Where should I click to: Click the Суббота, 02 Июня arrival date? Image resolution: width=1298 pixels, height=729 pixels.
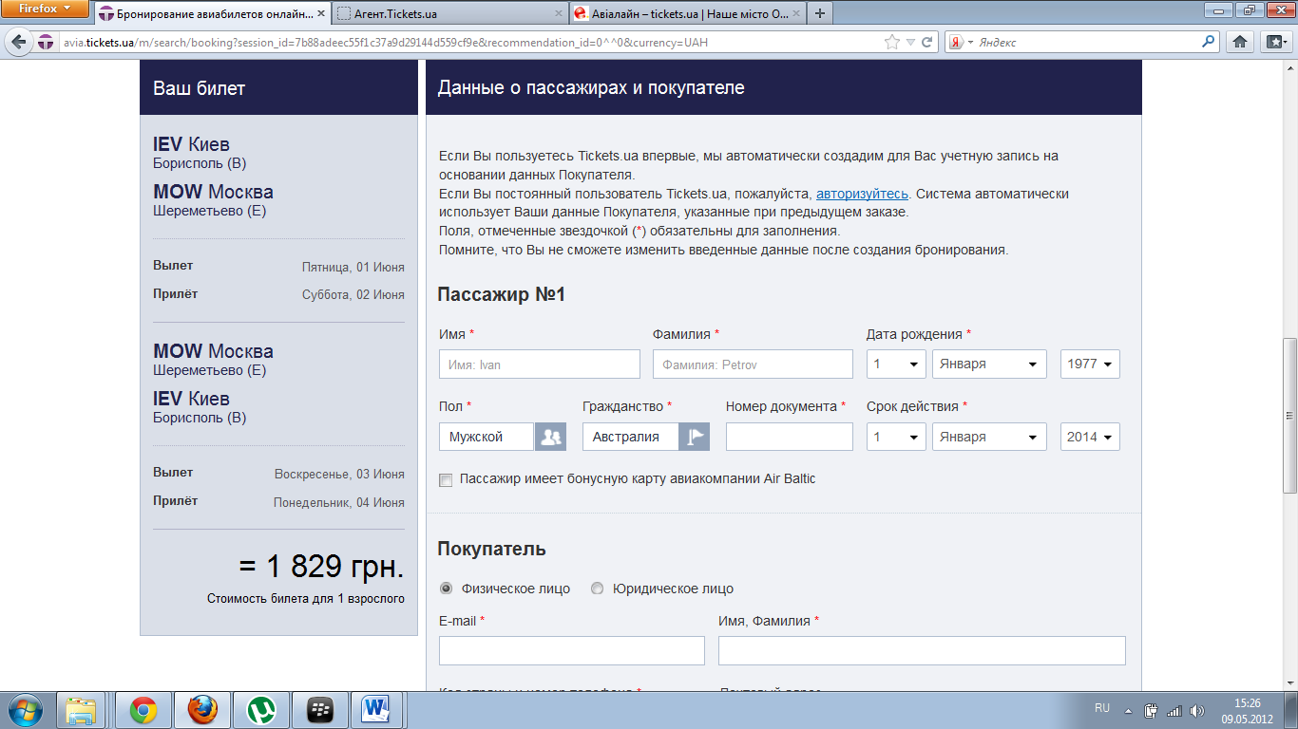(x=353, y=295)
